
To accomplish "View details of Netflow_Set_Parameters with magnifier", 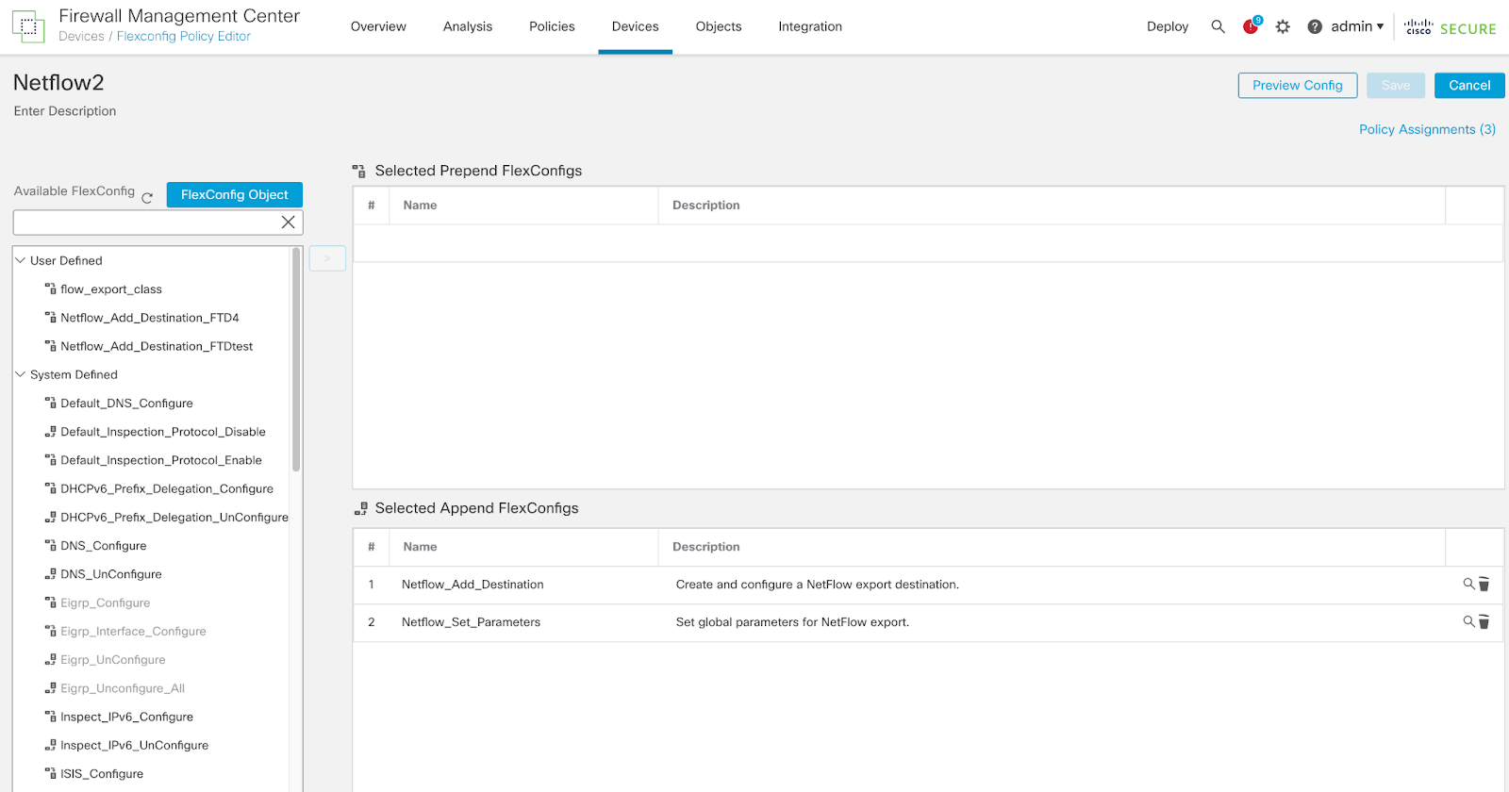I will [1468, 621].
